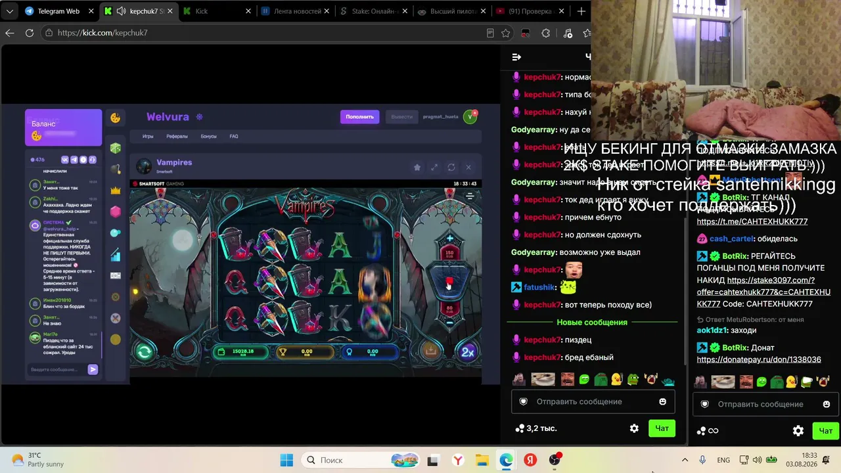Click the slot spin stop button
Viewport: 841px width, 473px height.
tap(449, 282)
